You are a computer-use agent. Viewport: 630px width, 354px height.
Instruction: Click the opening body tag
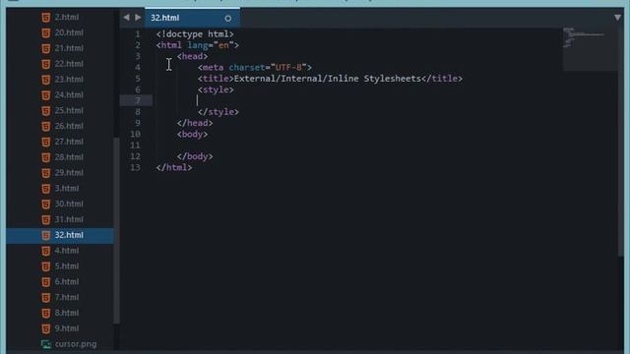click(193, 135)
